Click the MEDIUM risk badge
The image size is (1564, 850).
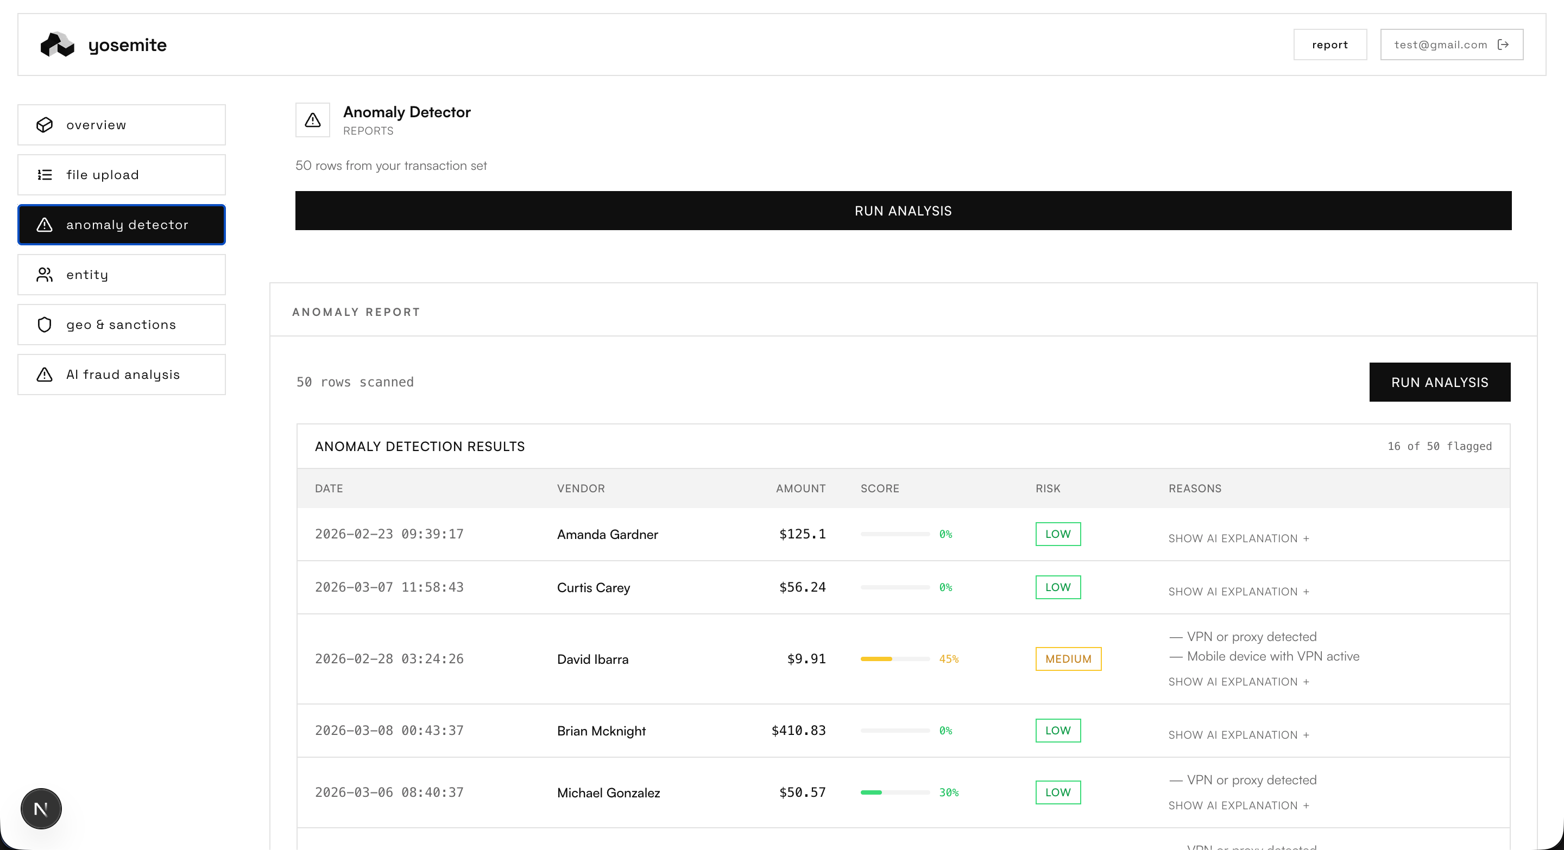tap(1068, 659)
